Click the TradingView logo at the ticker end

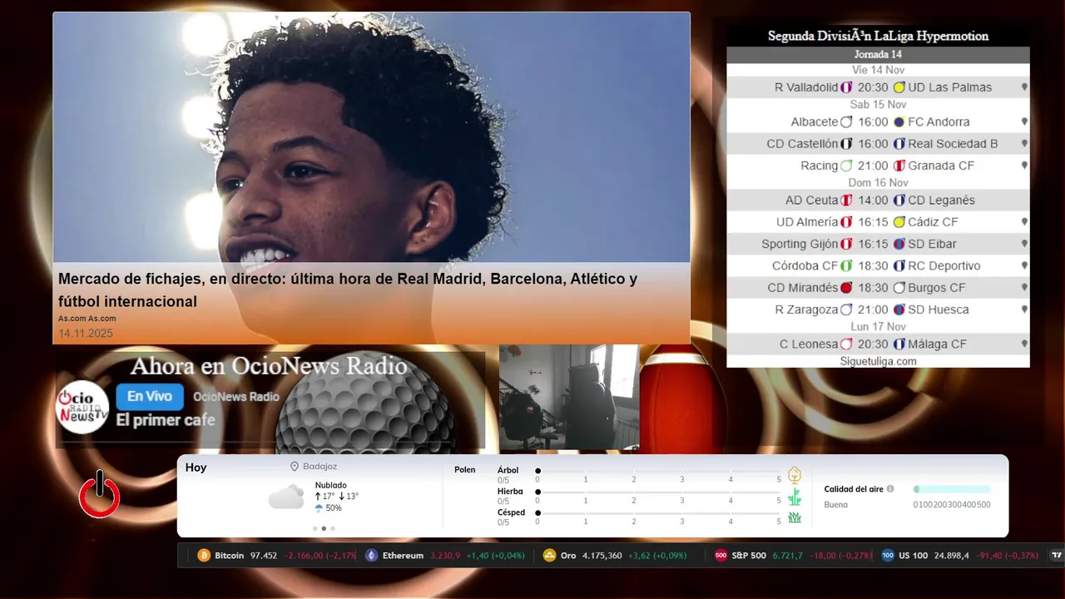click(1057, 556)
